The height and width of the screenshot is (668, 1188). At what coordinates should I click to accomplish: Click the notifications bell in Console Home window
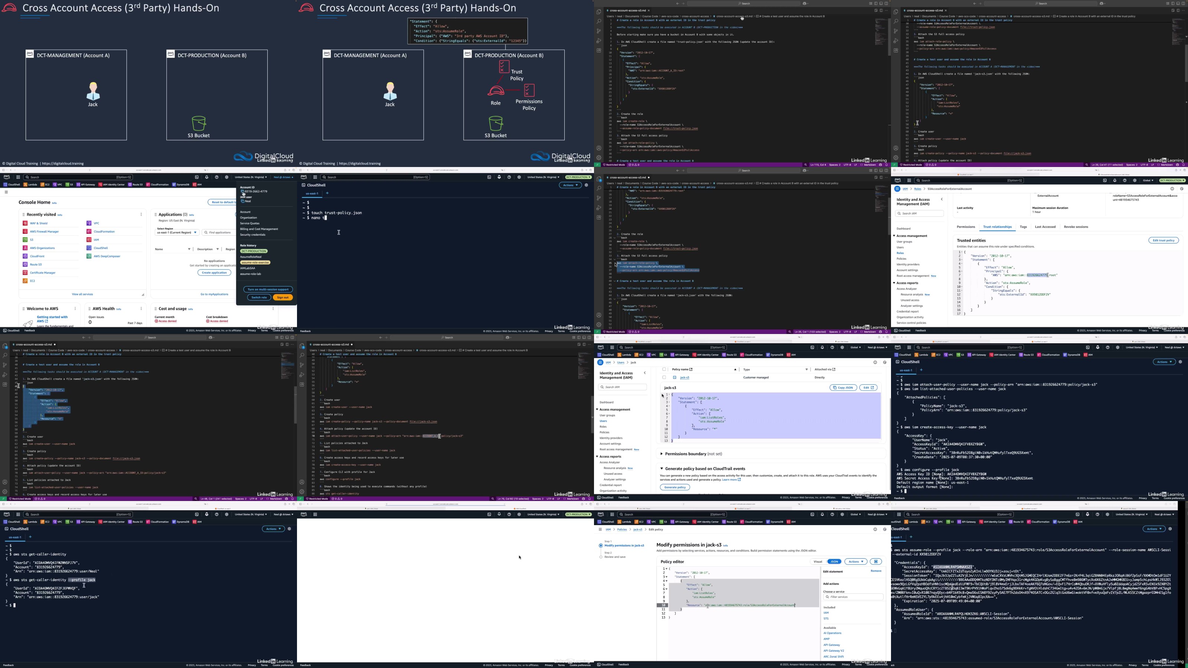click(x=207, y=177)
